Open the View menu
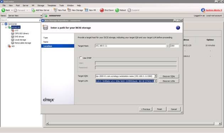 [x=11, y=5]
